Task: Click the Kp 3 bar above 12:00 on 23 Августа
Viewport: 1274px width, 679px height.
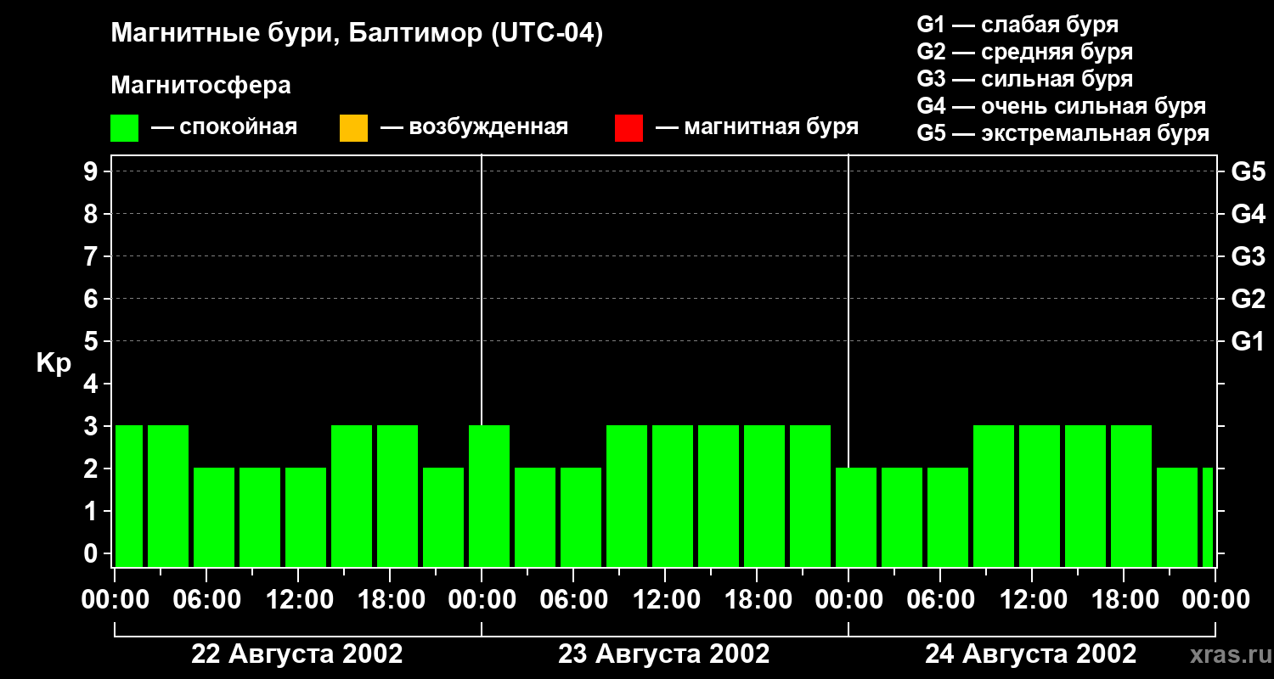Action: (x=673, y=496)
